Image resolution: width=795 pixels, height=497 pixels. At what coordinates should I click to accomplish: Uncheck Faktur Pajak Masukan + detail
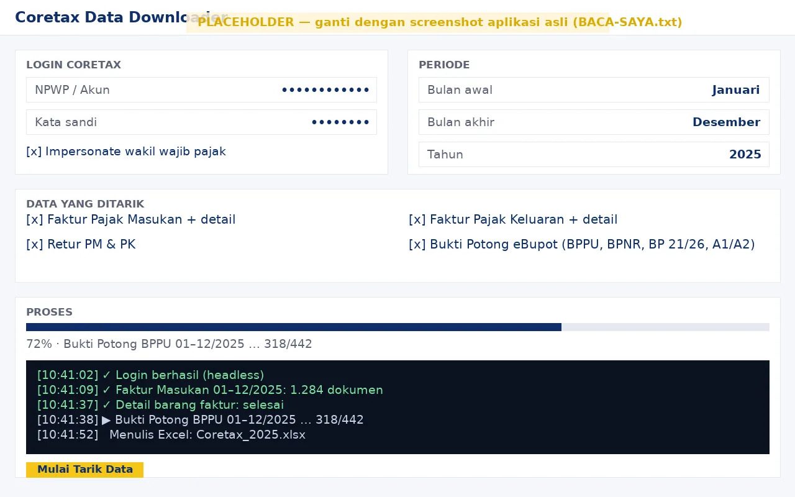[131, 220]
